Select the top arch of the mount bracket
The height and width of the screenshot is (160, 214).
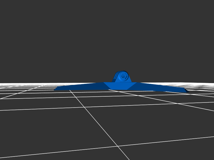[123, 71]
